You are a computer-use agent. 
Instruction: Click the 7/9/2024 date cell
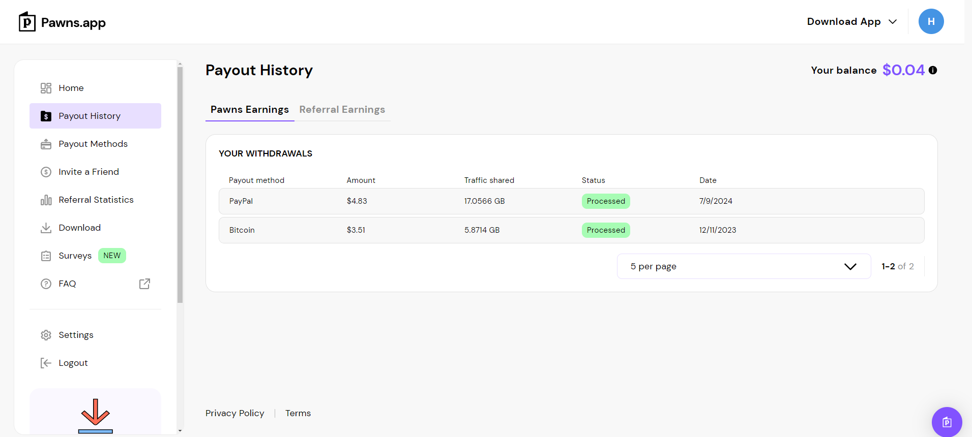716,201
